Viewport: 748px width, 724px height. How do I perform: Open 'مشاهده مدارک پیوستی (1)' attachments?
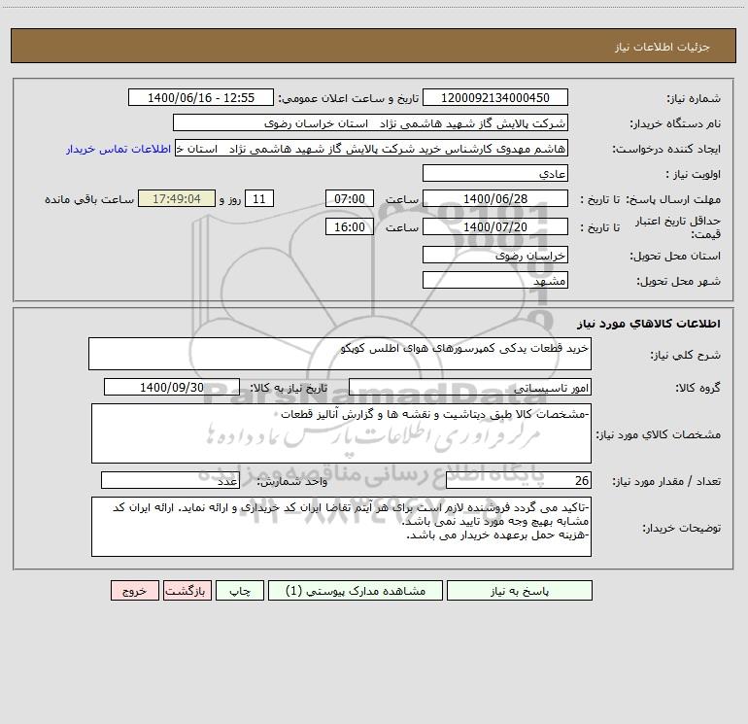356,591
